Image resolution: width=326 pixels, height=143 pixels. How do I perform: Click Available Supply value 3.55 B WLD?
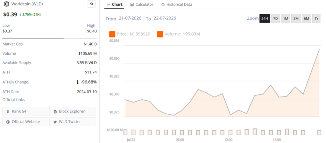(87, 63)
